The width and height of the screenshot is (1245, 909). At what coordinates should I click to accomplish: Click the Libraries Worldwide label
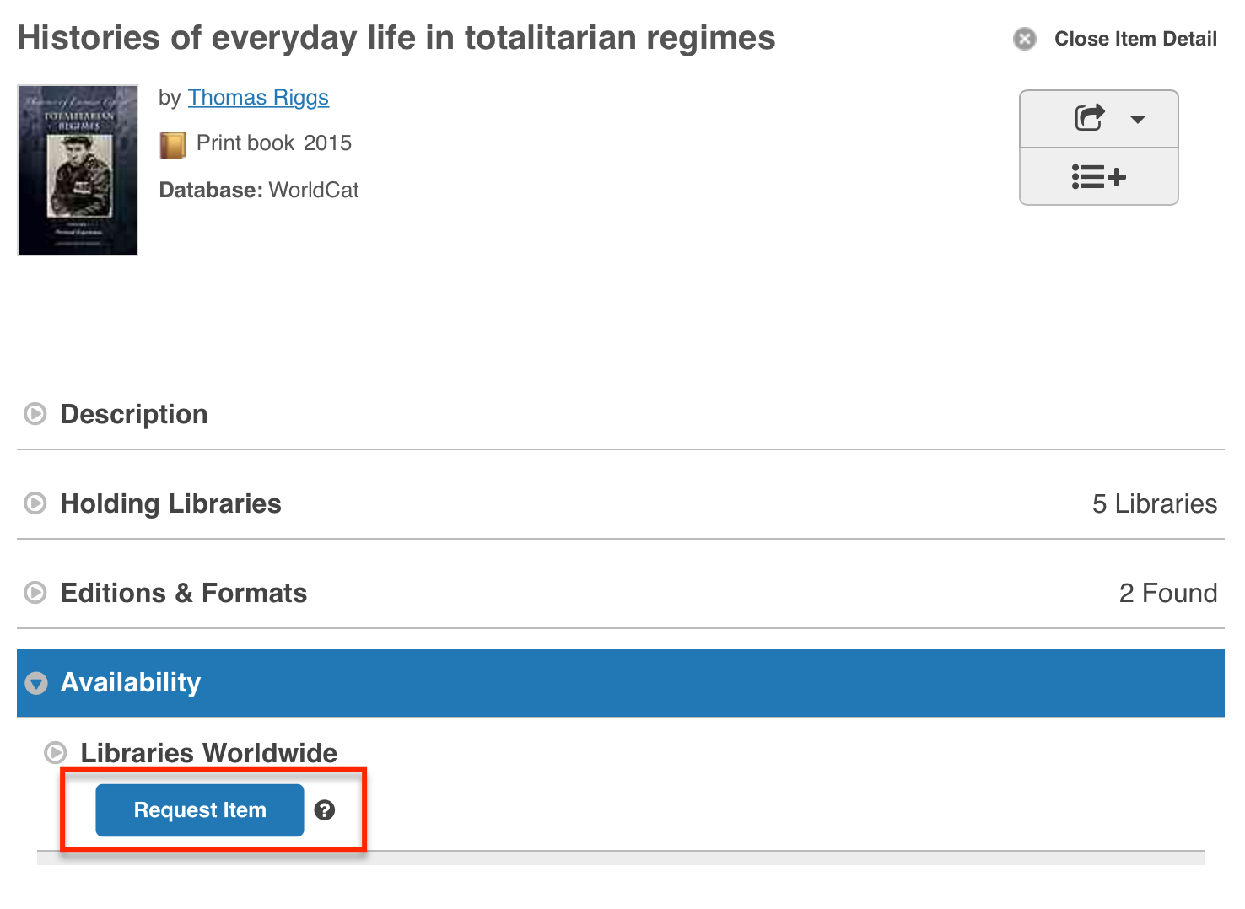coord(208,752)
